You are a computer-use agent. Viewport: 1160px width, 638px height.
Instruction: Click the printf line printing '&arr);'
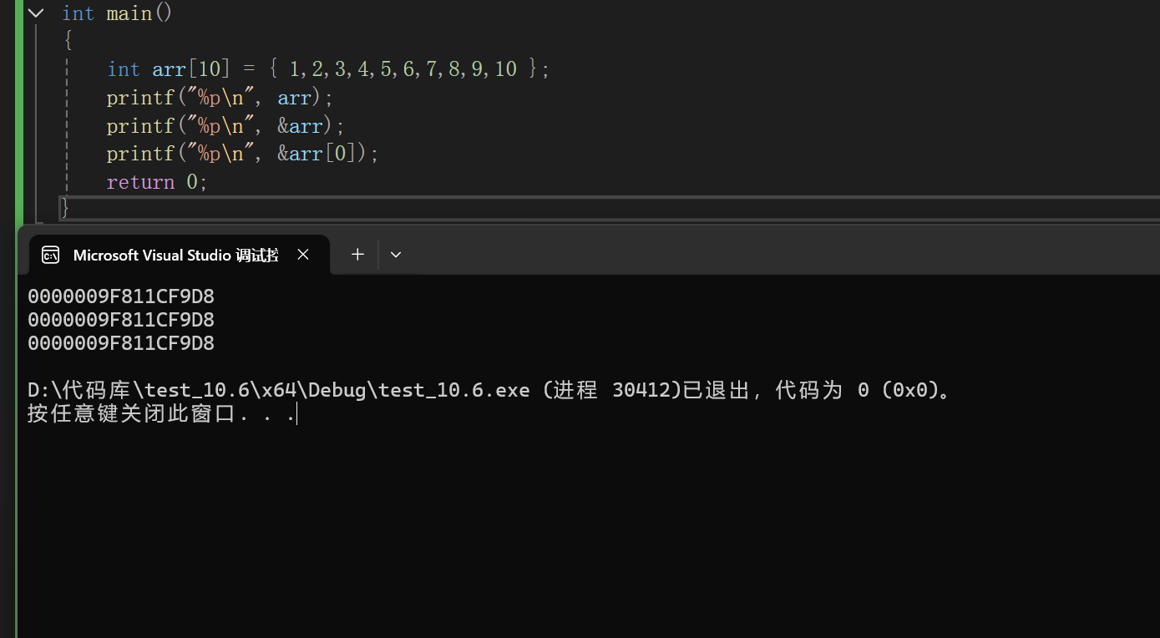pyautogui.click(x=225, y=126)
